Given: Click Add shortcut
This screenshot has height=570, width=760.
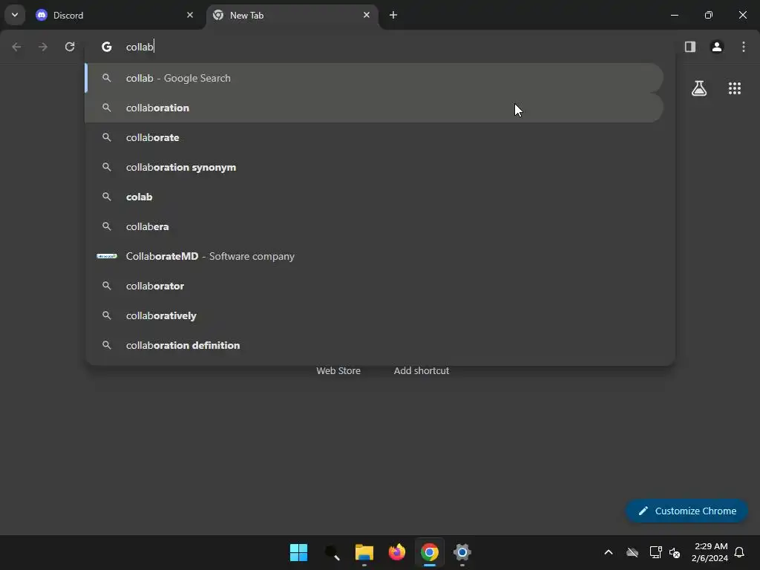Looking at the screenshot, I should (x=422, y=370).
